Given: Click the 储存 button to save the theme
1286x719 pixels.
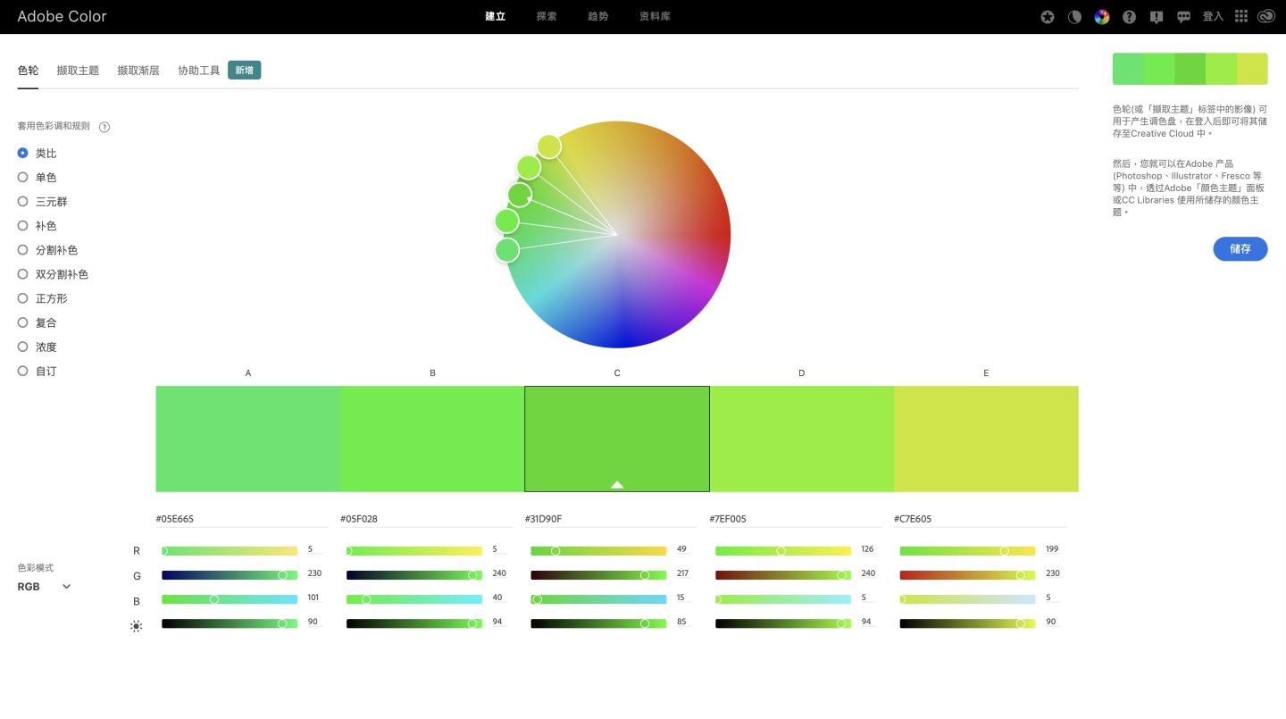Looking at the screenshot, I should click(x=1240, y=249).
